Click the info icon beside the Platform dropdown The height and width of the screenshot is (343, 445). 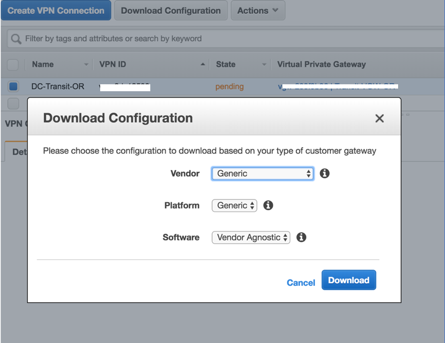pos(268,205)
